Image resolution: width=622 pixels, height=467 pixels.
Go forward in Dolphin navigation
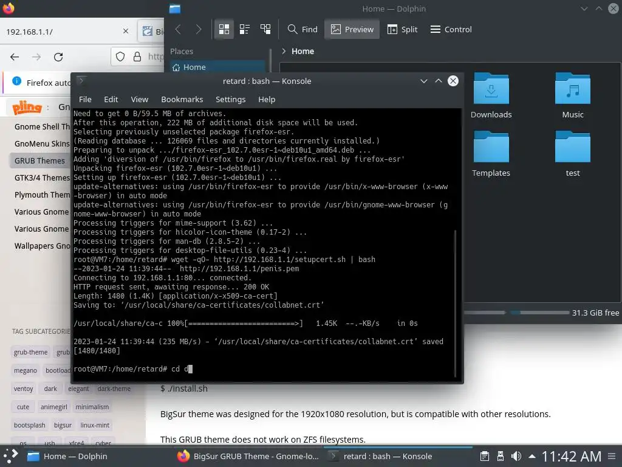click(199, 29)
